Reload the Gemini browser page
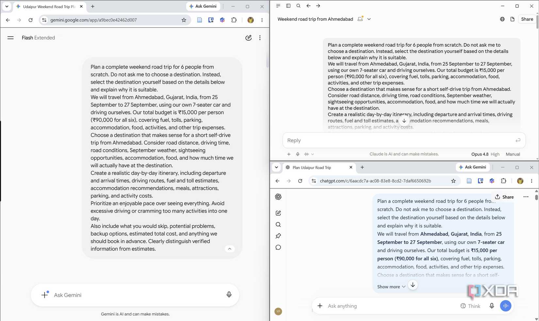The height and width of the screenshot is (321, 539). [30, 20]
